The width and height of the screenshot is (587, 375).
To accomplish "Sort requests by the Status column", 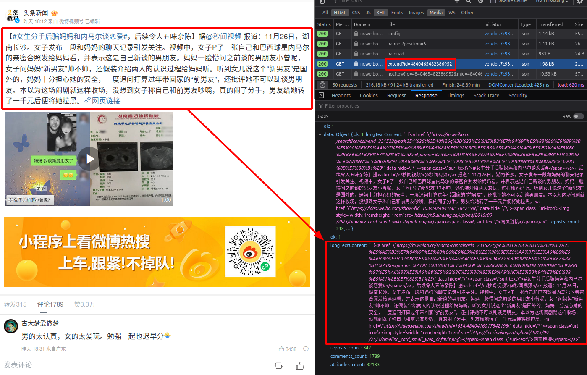I will (324, 24).
